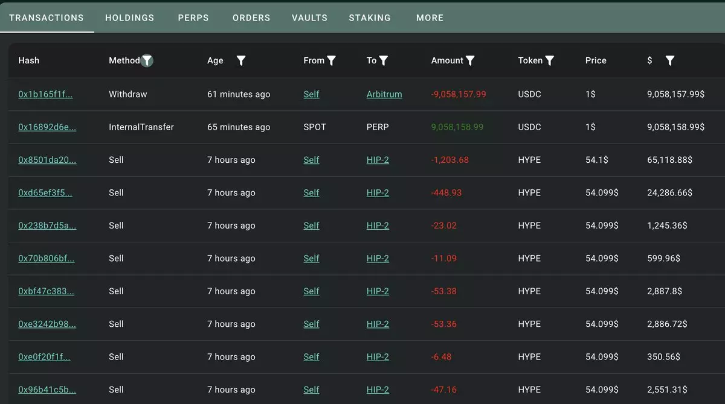Click the Arbitrum destination link
Image resolution: width=725 pixels, height=404 pixels.
coord(384,94)
